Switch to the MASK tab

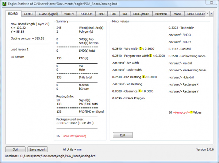[177, 14]
